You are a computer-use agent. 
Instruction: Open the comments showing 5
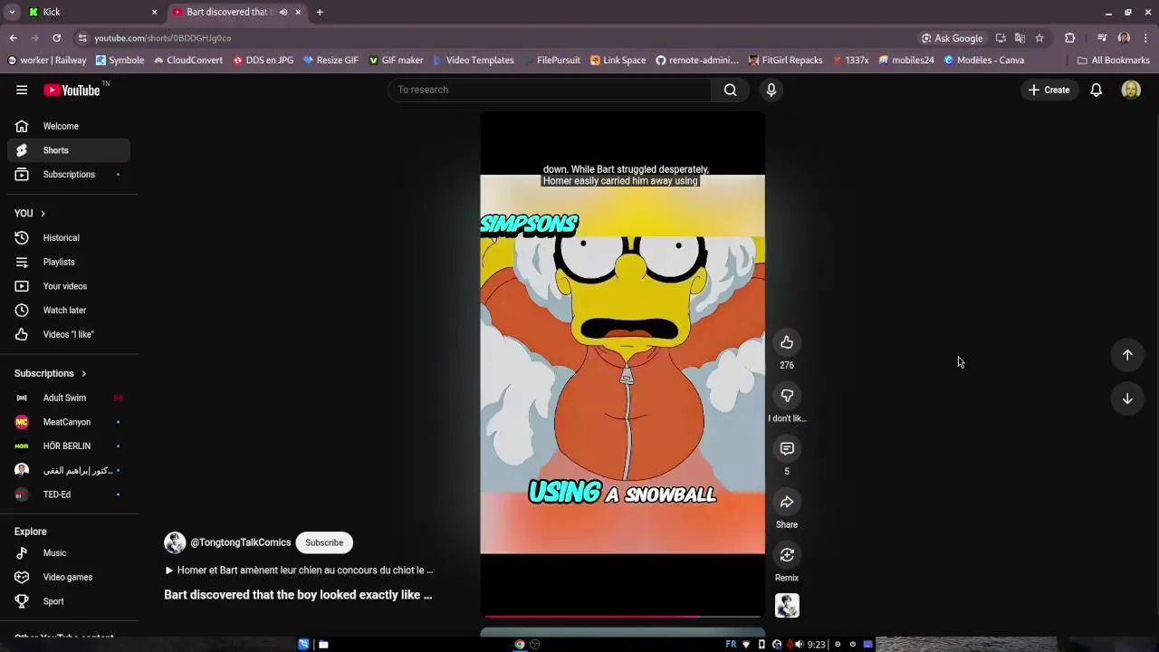pos(787,449)
